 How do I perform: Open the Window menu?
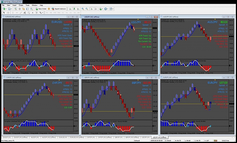(x=35, y=5)
